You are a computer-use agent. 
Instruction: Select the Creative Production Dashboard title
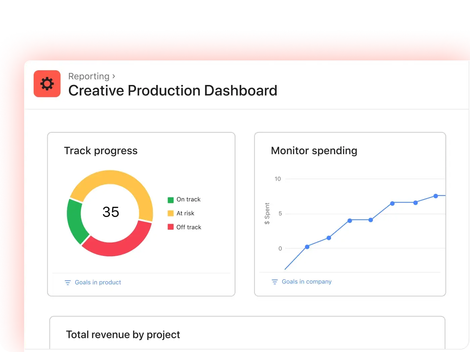tap(173, 90)
